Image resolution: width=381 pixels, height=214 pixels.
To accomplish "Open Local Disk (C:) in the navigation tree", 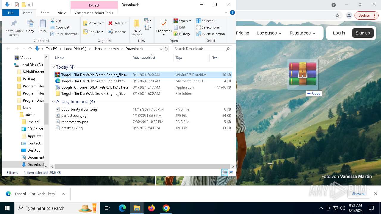I will tap(32, 65).
